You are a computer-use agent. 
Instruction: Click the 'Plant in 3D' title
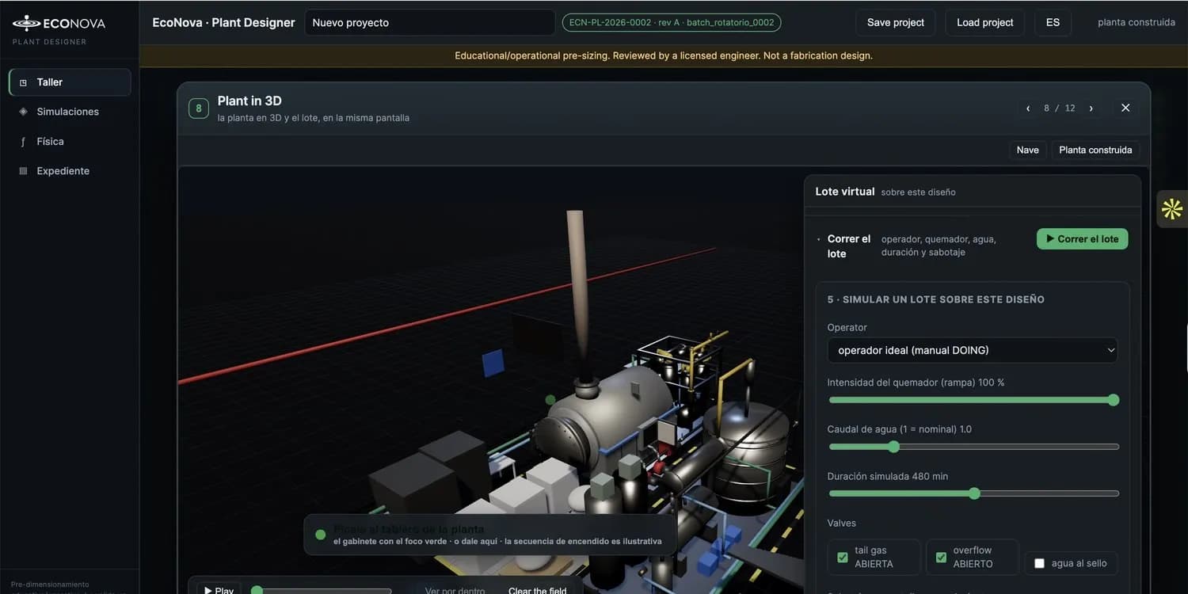pos(249,101)
